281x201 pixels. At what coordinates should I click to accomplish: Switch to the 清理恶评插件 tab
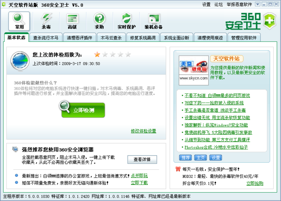click(x=80, y=38)
